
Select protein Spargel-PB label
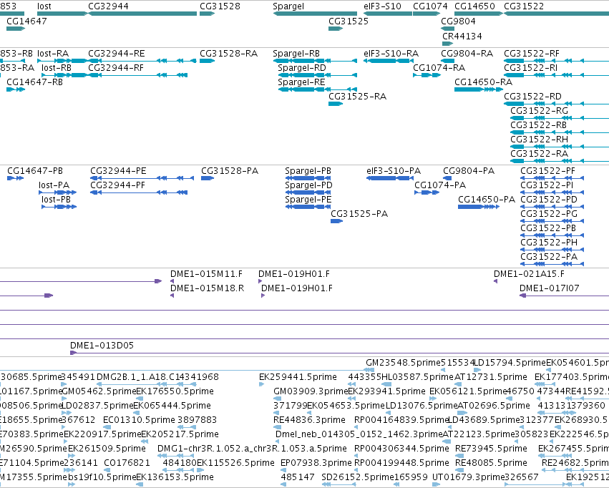pyautogui.click(x=308, y=171)
